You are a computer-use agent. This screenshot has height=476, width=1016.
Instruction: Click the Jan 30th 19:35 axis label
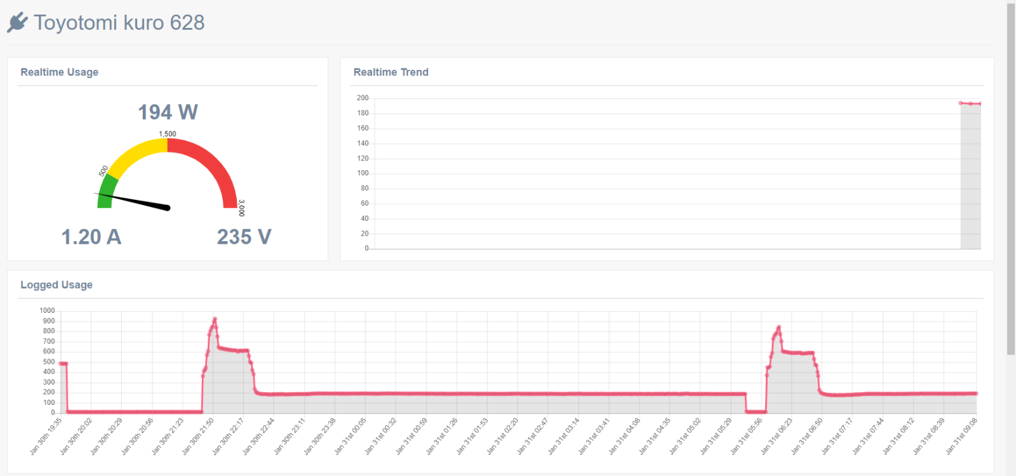(46, 436)
